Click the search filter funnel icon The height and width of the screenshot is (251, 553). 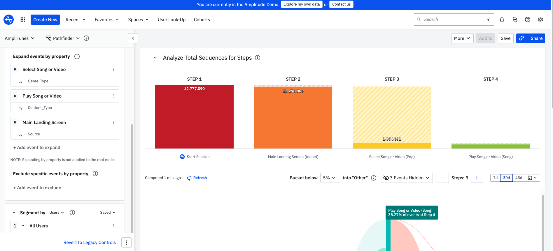point(488,20)
